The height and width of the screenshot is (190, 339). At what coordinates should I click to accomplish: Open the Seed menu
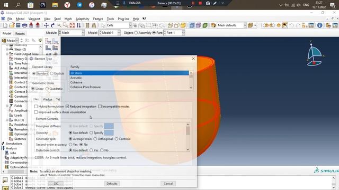tap(57, 19)
